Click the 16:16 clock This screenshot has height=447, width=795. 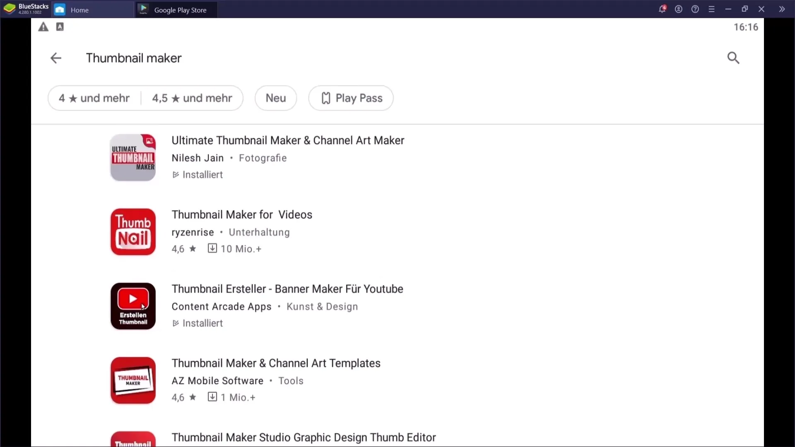pyautogui.click(x=746, y=27)
